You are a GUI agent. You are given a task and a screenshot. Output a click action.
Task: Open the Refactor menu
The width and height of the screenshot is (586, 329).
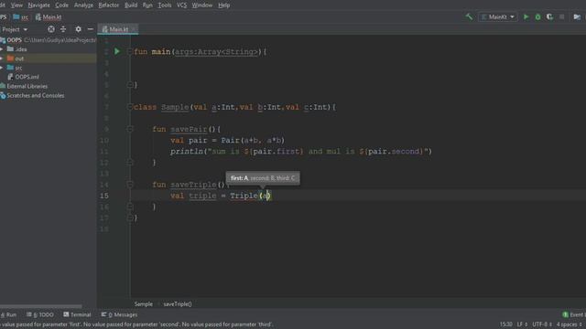click(109, 5)
